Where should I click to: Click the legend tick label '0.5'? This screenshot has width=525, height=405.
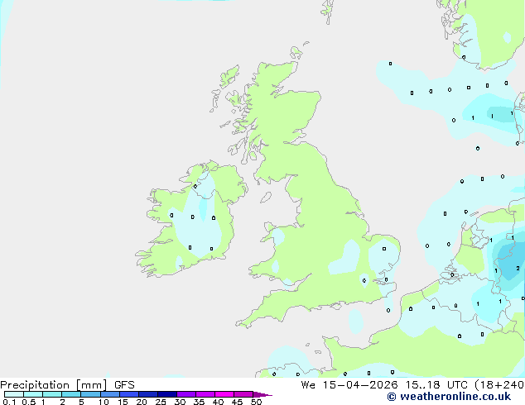tap(29, 402)
